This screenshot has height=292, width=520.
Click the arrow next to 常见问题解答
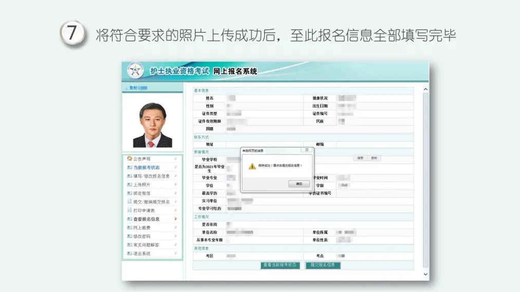tap(176, 245)
